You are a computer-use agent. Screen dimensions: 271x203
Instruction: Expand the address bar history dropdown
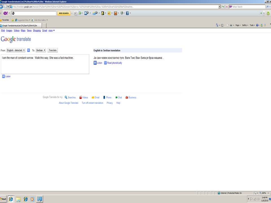tap(220, 7)
